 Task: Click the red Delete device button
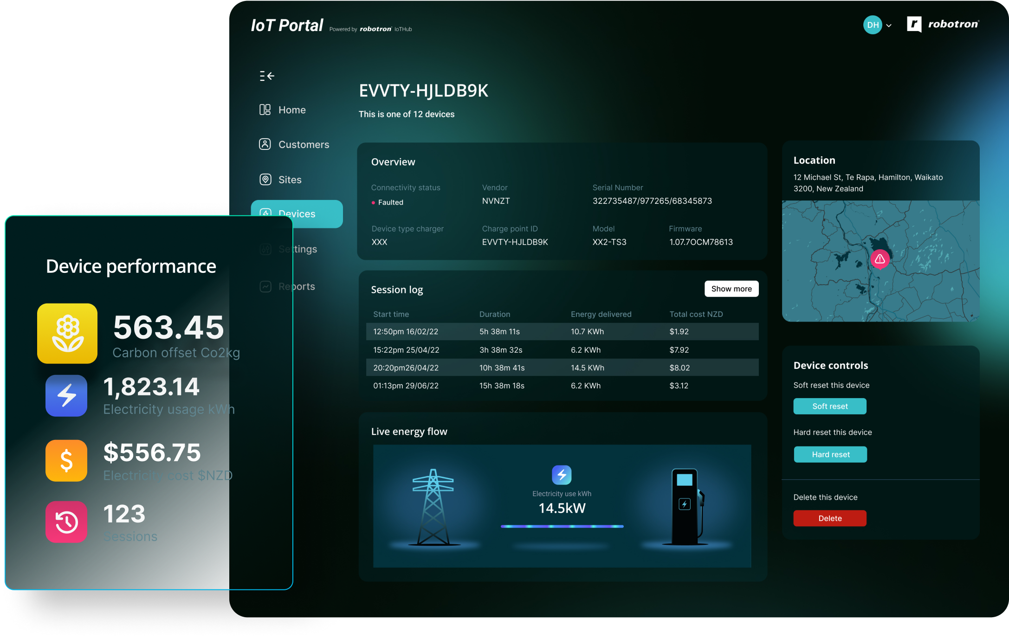830,518
